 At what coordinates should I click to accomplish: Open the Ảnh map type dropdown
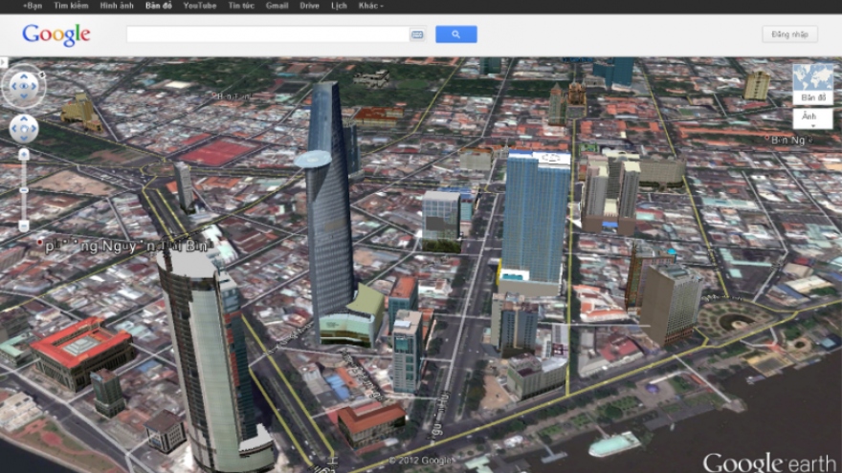point(811,118)
